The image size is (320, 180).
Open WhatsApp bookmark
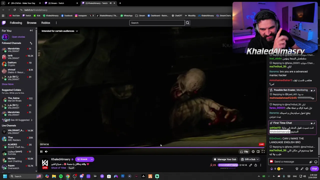pyautogui.click(x=126, y=15)
